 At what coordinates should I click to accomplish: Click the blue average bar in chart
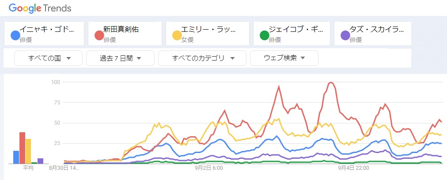point(16,157)
